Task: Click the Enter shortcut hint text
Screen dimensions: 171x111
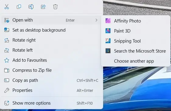Action: coord(70,20)
